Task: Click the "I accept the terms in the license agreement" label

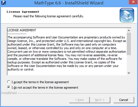Action: (x=40, y=82)
